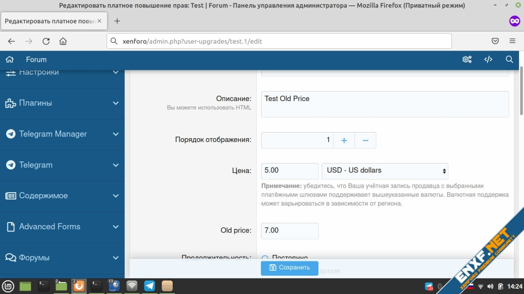
Task: Click the Old price input field
Action: click(289, 231)
